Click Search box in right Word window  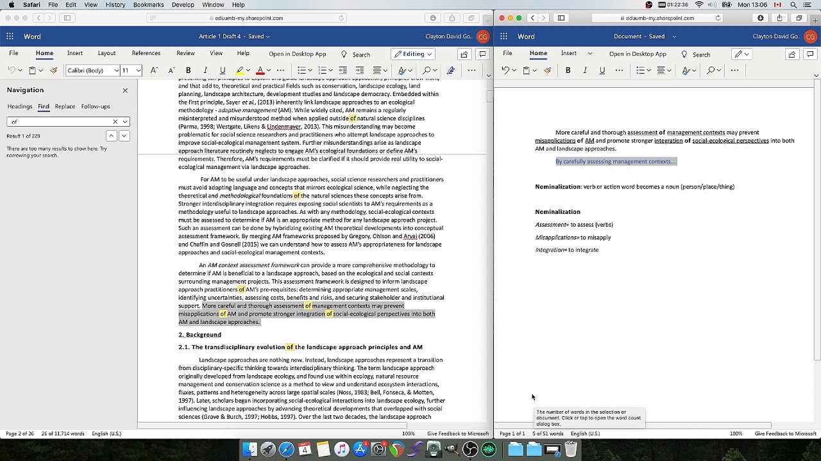696,54
